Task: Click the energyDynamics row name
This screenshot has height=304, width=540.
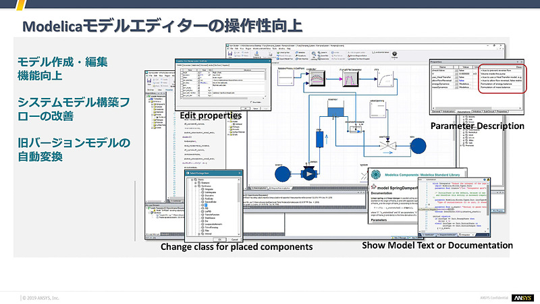Action: [441, 84]
